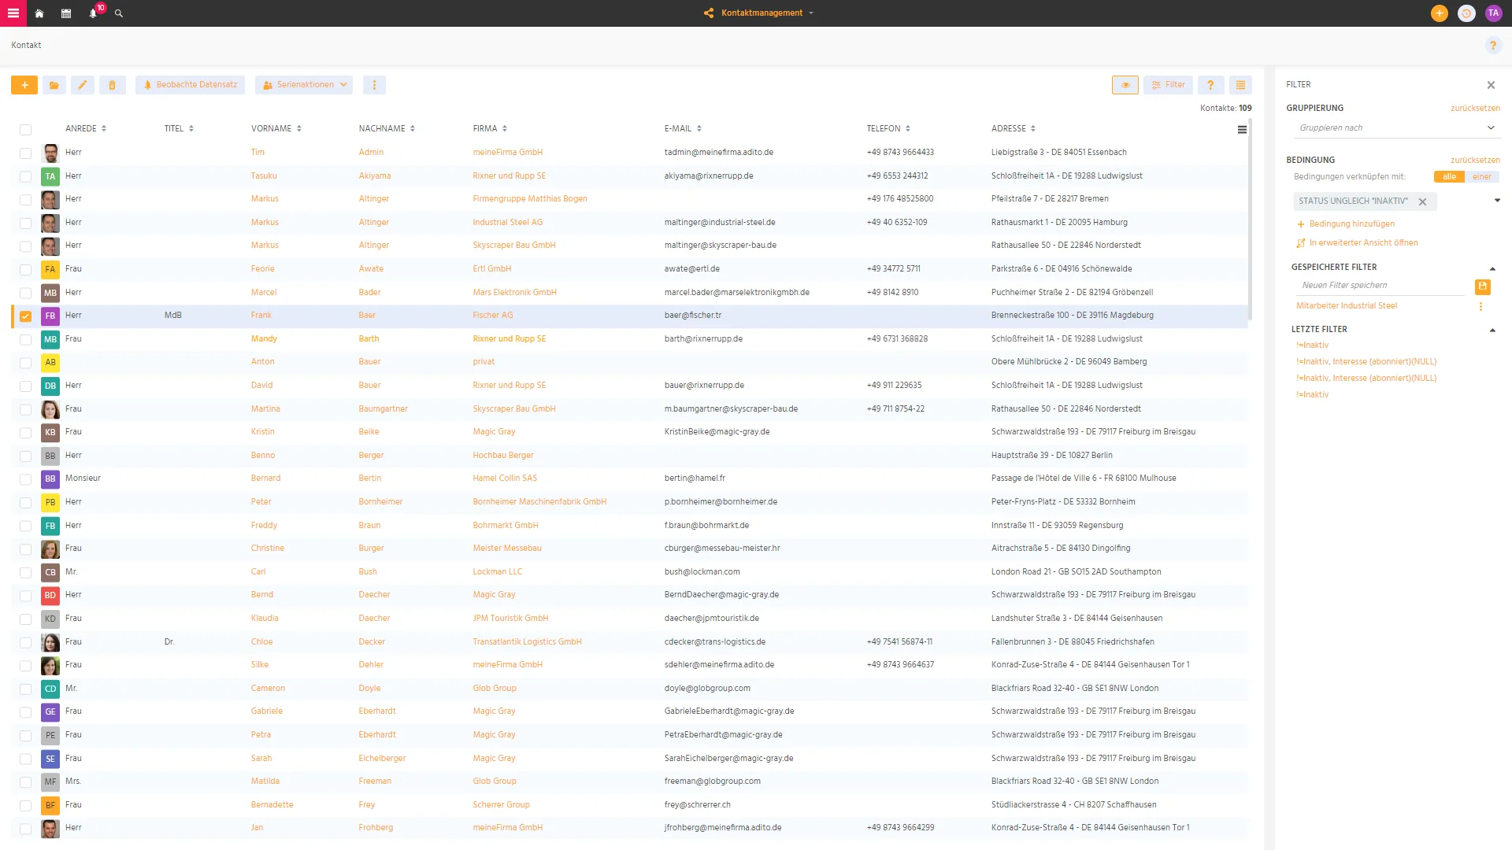Click into the Neuen Filter speichern field
Viewport: 1512px width, 850px height.
click(1379, 286)
